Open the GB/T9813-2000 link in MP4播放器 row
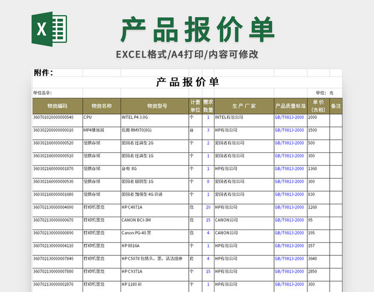Image resolution: width=374 pixels, height=292 pixels. point(289,130)
